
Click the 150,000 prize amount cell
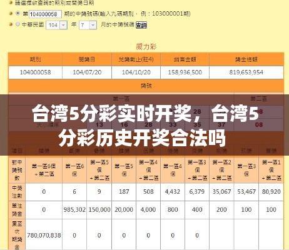[99, 210]
